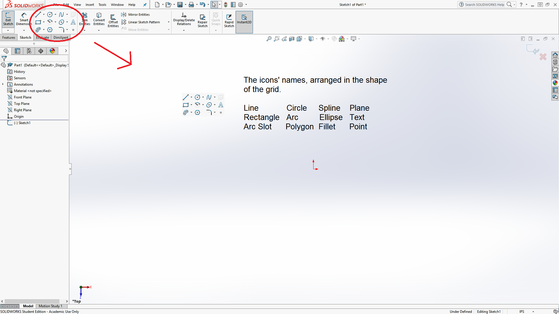
Task: Select the Spline tool in the Sketch ribbon
Action: 61,15
